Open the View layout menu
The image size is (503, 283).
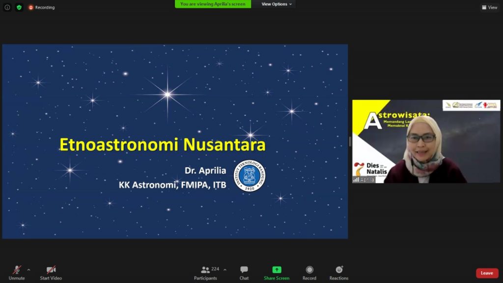(x=490, y=7)
